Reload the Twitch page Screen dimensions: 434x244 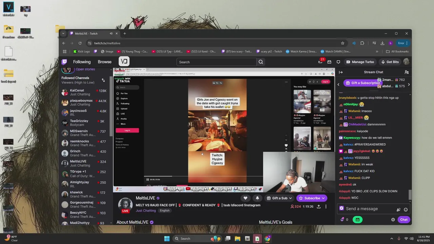(x=80, y=43)
